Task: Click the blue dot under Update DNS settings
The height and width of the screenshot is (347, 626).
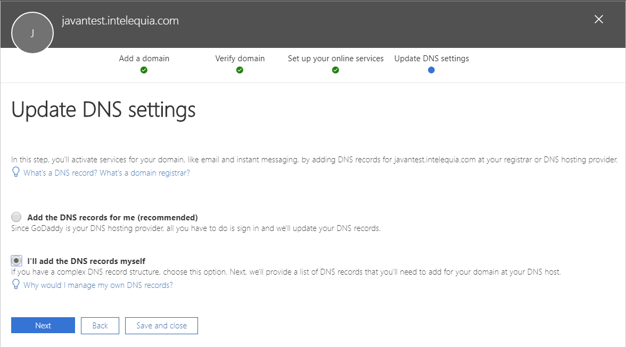Action: (x=431, y=69)
